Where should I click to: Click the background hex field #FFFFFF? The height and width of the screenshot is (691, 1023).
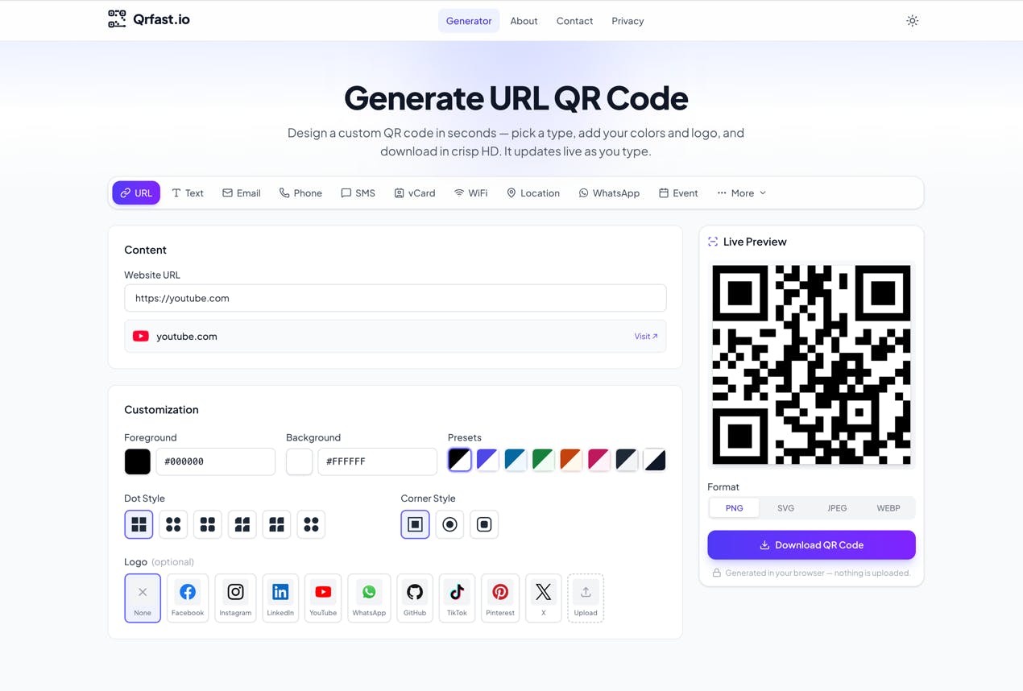tap(378, 461)
